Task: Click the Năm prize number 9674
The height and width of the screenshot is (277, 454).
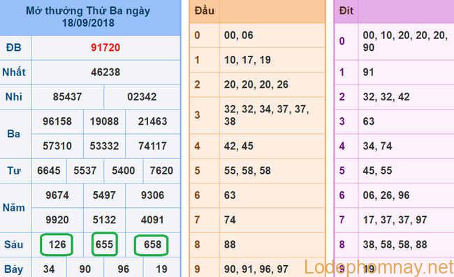Action: point(57,195)
